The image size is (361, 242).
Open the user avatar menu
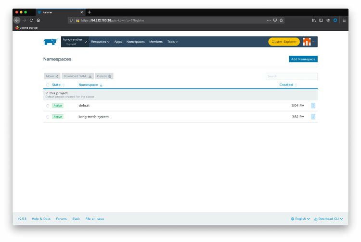pos(307,42)
